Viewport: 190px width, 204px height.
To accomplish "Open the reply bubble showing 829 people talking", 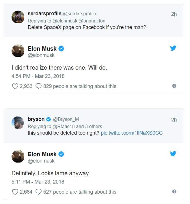I will (38, 86).
